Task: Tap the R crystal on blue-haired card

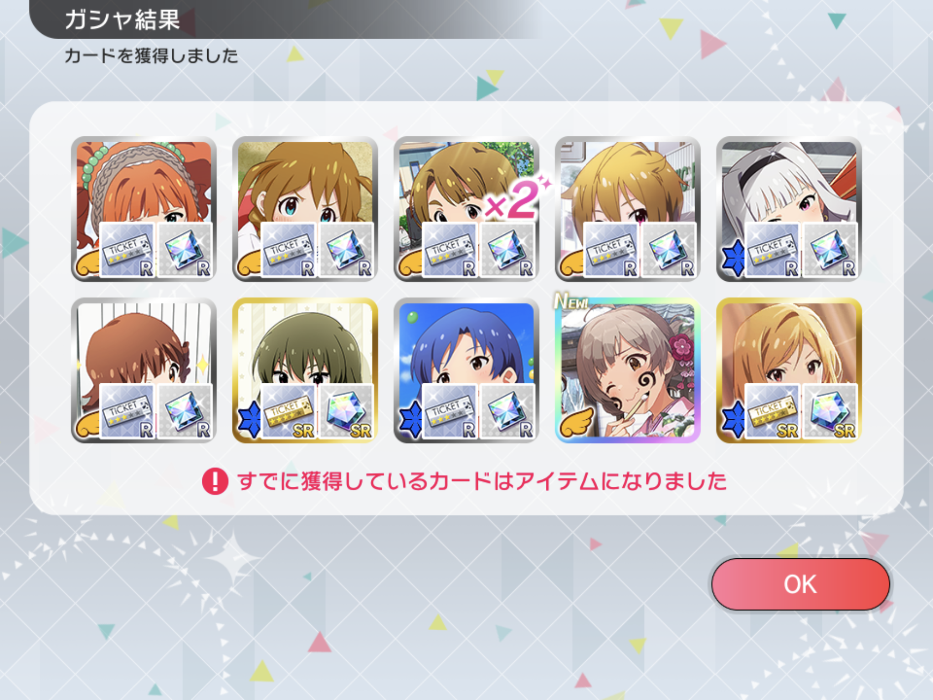Action: click(507, 412)
